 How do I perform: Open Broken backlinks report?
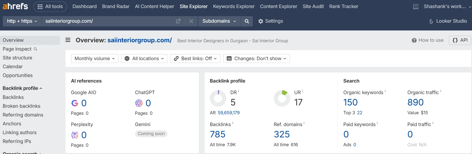21,106
